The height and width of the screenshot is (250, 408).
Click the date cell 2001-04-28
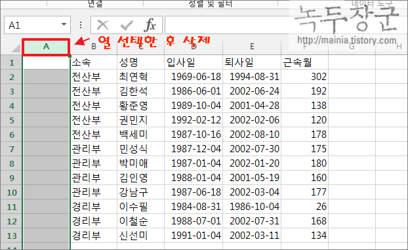click(252, 106)
